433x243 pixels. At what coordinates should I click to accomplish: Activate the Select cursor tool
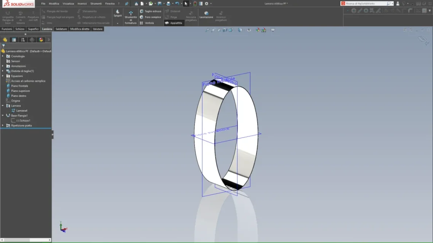(x=186, y=3)
